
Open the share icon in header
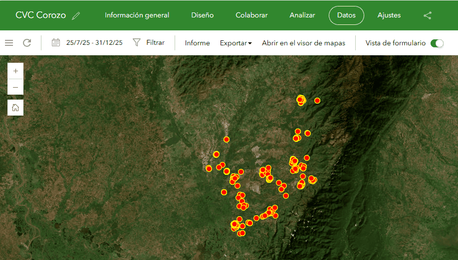coord(427,15)
